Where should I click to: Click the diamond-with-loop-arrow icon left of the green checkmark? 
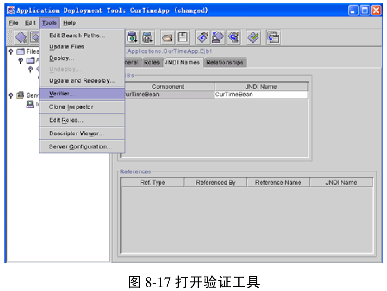coord(234,38)
